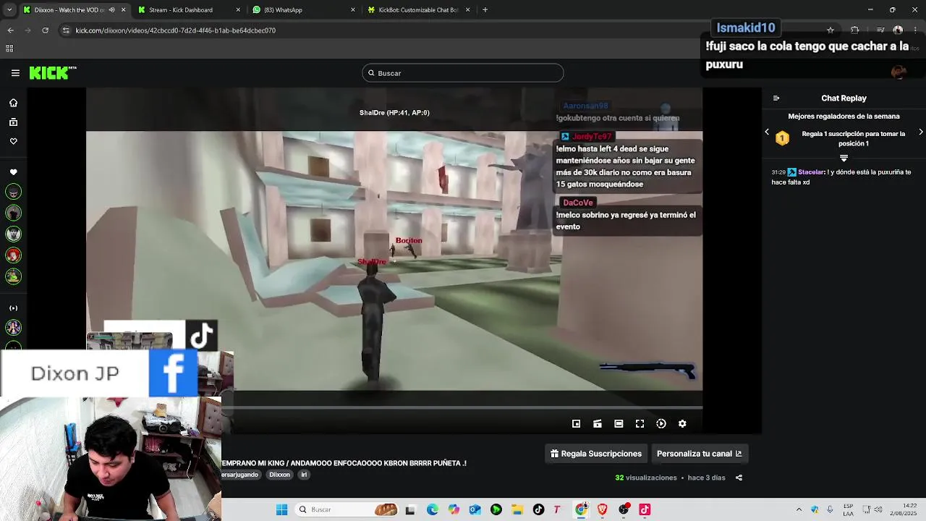Image resolution: width=926 pixels, height=521 pixels.
Task: Open Chrome three-dot menu
Action: (x=916, y=30)
